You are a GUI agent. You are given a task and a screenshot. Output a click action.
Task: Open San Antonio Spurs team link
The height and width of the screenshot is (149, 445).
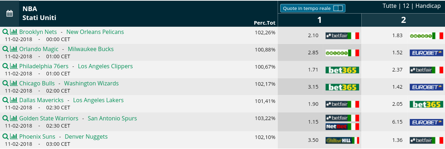coord(112,118)
